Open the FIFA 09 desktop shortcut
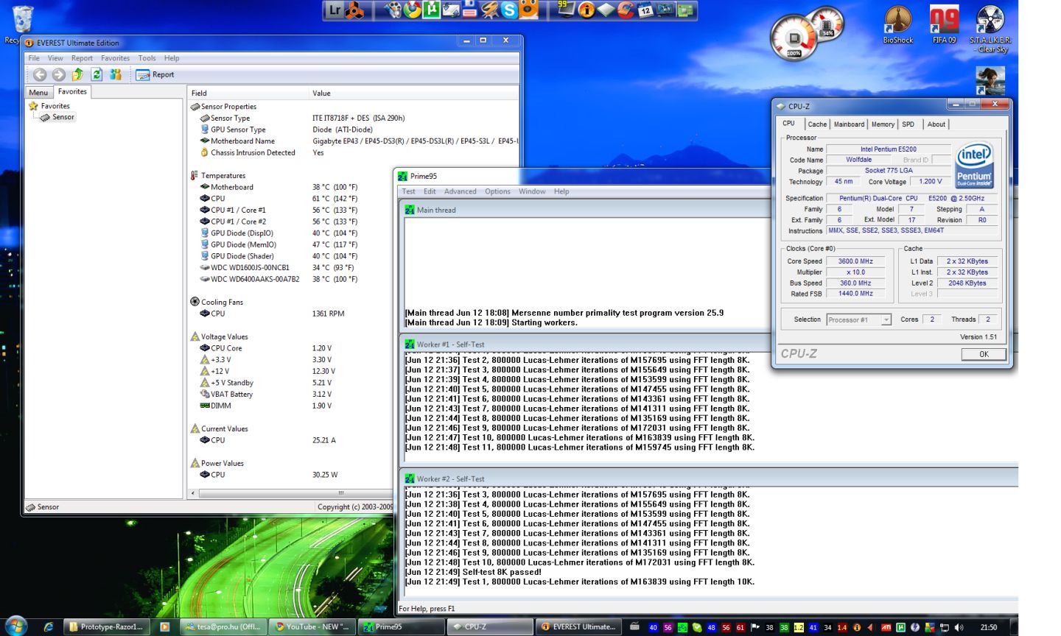This screenshot has width=1061, height=636. click(x=944, y=24)
